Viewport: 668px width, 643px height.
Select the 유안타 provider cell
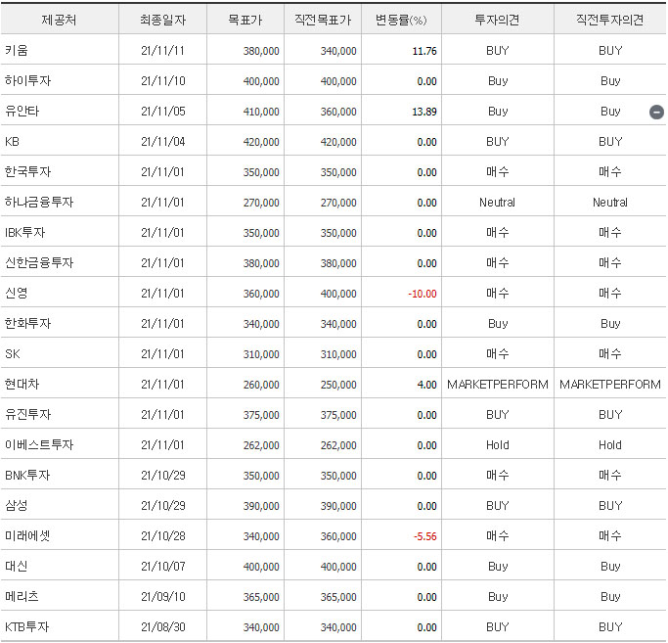pos(60,111)
